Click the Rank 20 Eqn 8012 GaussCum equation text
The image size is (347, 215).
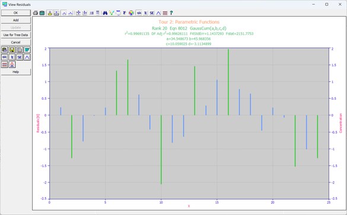189,29
